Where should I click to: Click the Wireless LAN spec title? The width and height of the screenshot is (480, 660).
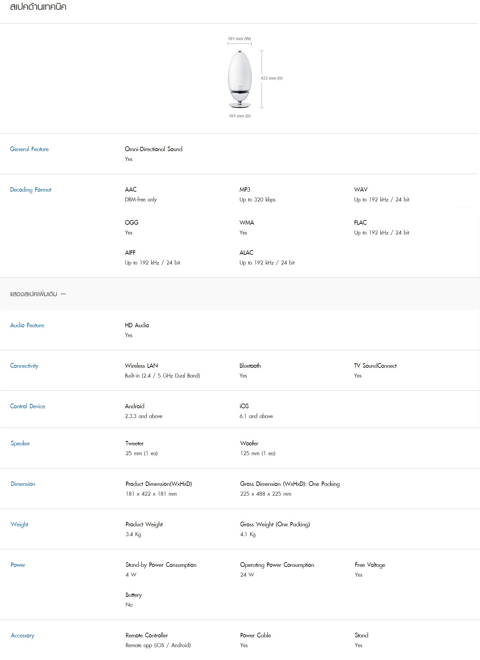(x=141, y=366)
